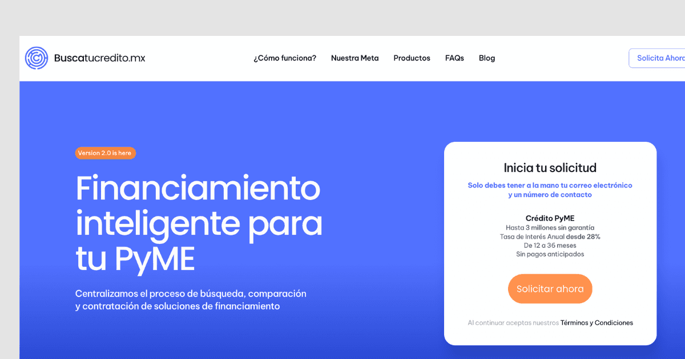Click the Sin pagos anticipados text
The height and width of the screenshot is (359, 685).
tap(550, 254)
